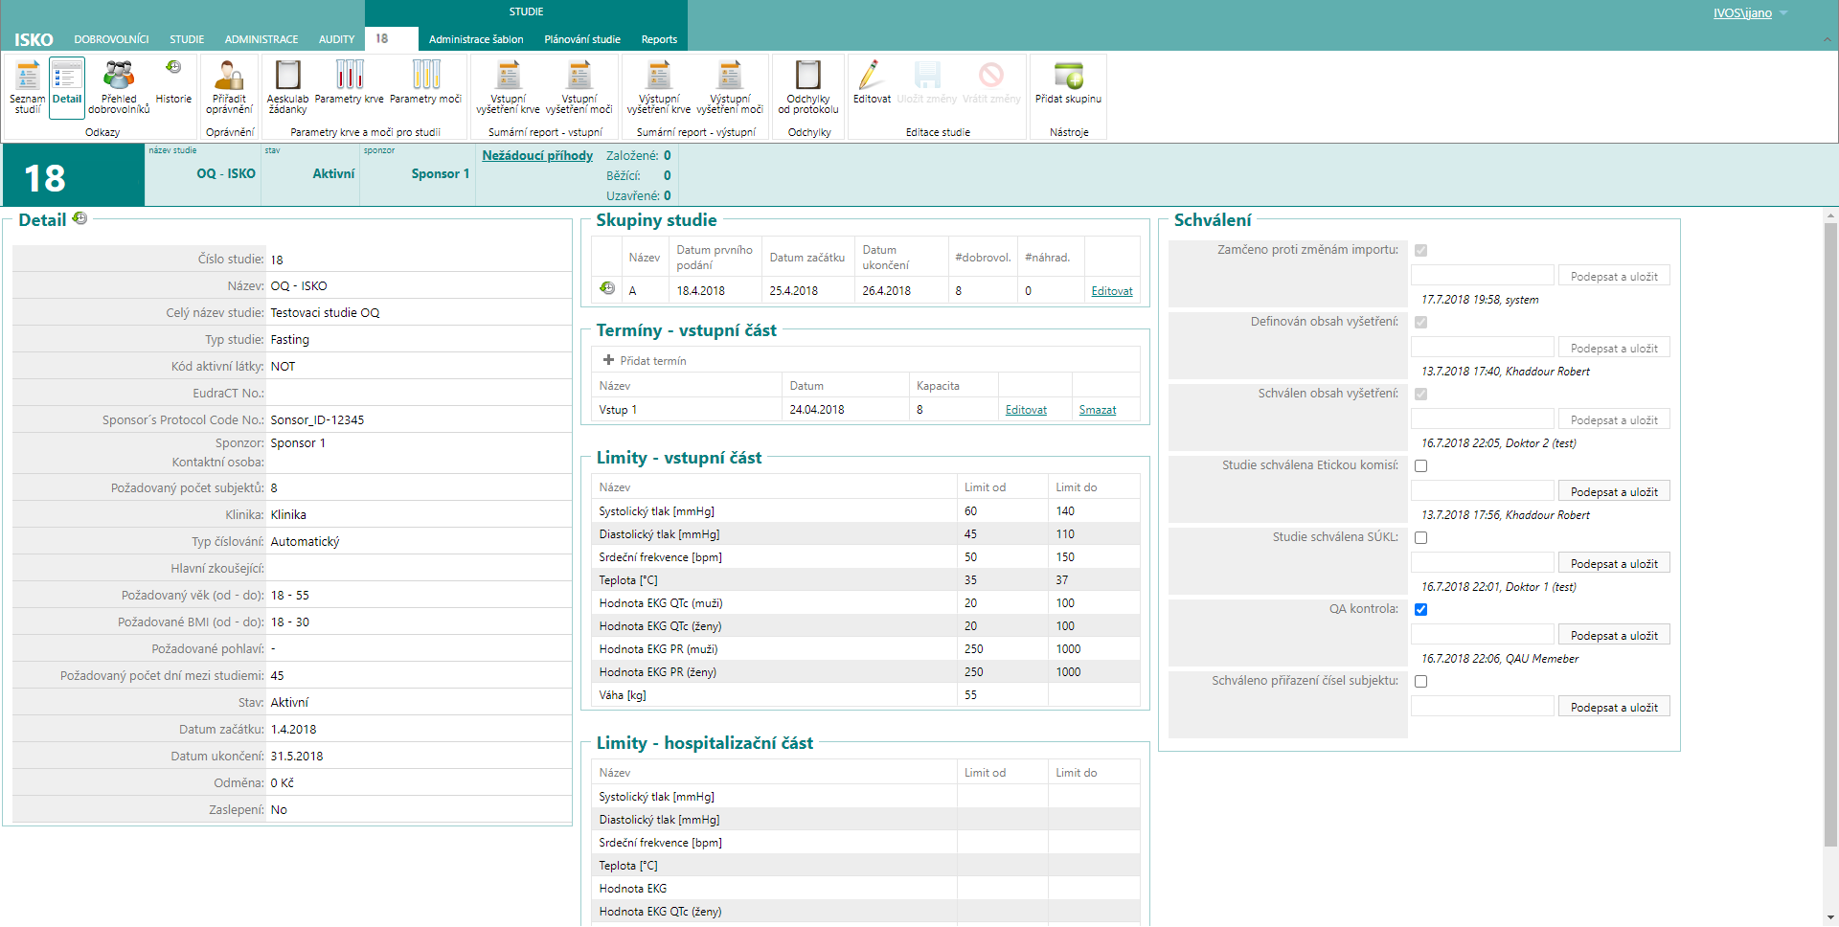Open Seznam studií list icon
The height and width of the screenshot is (927, 1839).
[28, 87]
